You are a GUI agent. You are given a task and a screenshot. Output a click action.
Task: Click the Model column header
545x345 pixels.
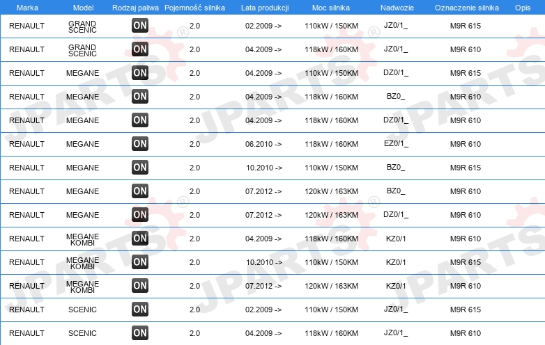click(x=84, y=8)
